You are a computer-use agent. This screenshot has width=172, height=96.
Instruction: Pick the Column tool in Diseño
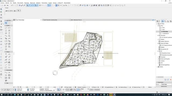pos(9,33)
